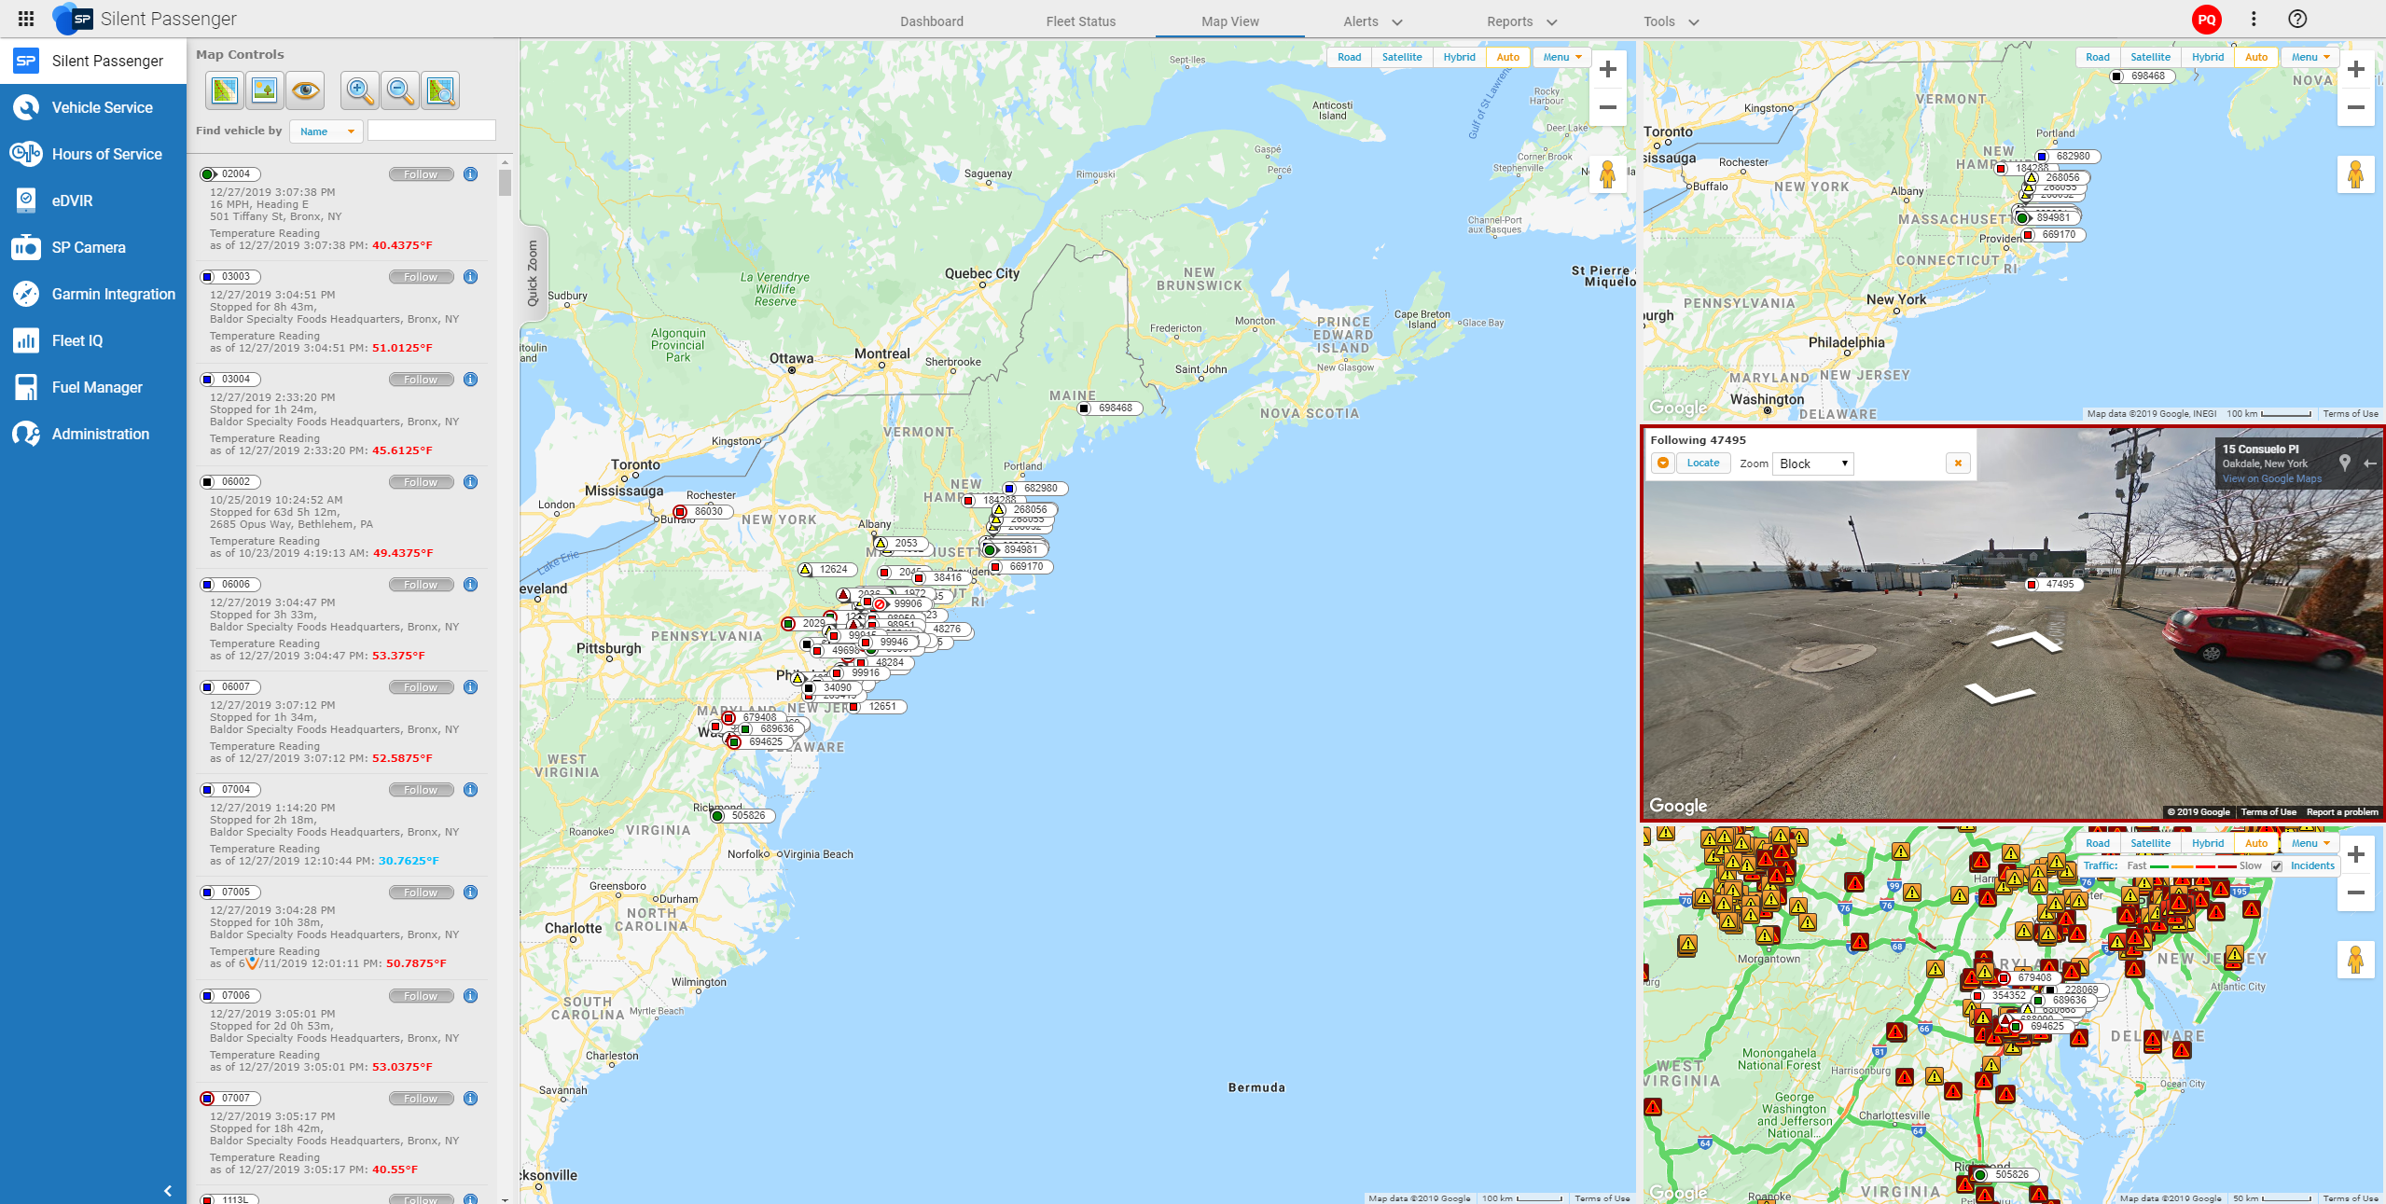This screenshot has height=1204, width=2386.
Task: Click the vehicle list scrollbar thumb
Action: pyautogui.click(x=505, y=182)
